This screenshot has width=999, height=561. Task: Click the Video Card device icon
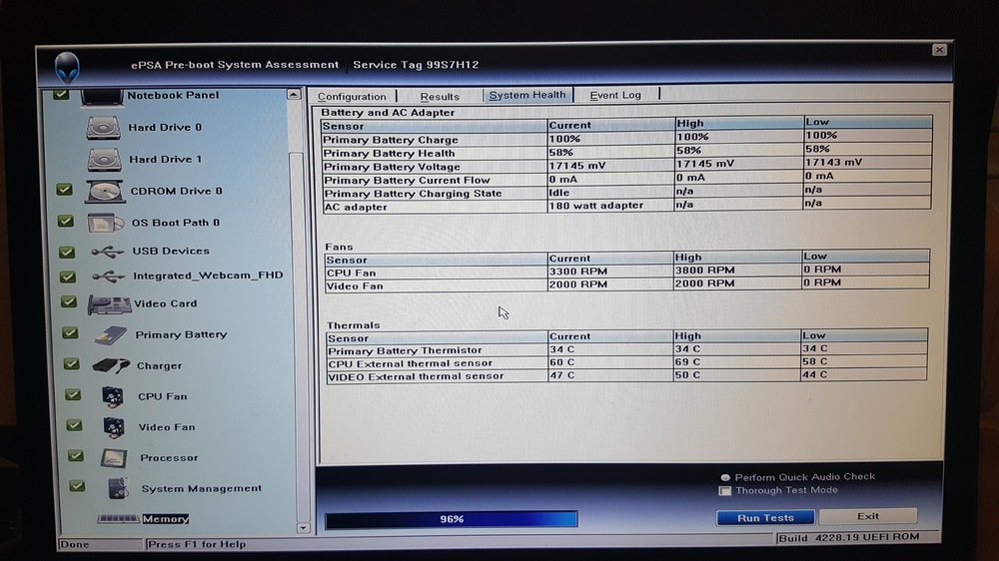[109, 304]
